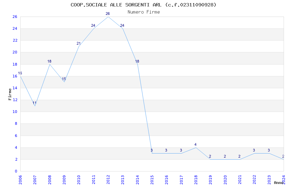Select data label 3 above 2016

[166, 150]
